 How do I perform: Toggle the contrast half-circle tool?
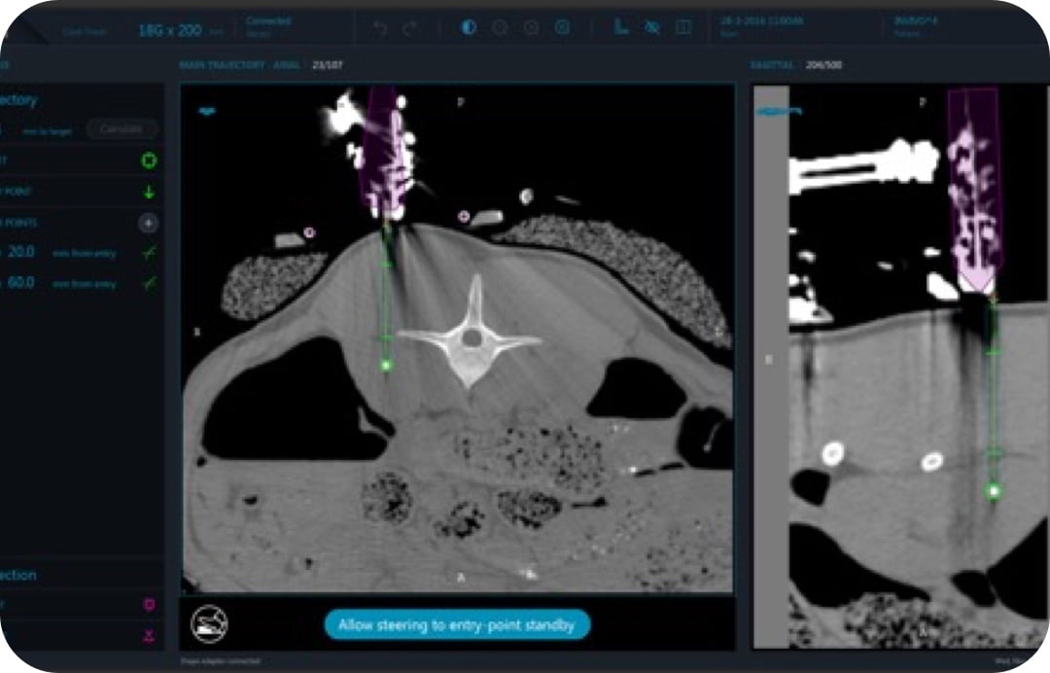pos(469,27)
